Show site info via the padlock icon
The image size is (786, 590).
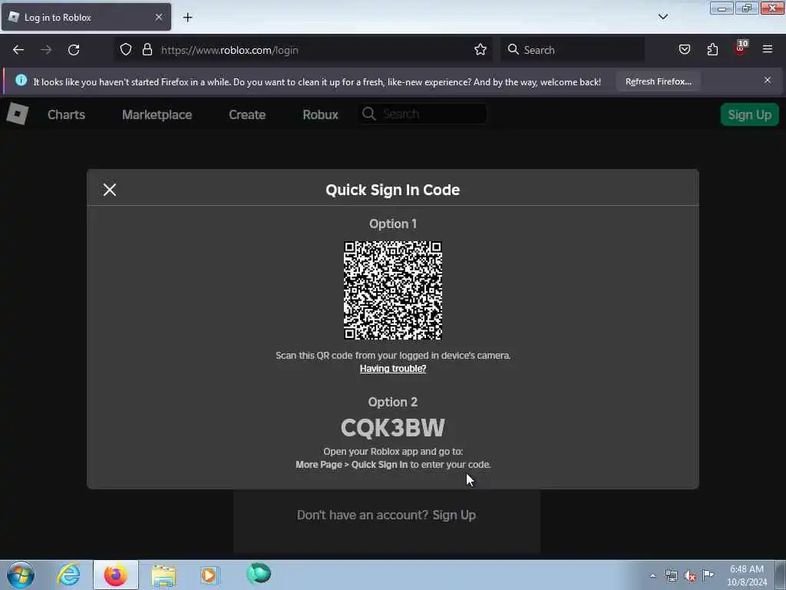coord(147,49)
